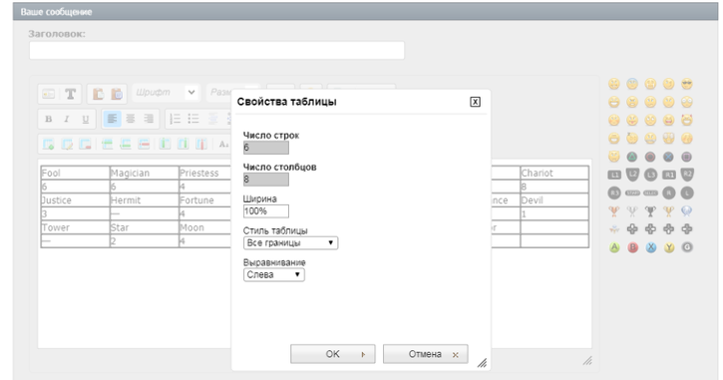This screenshot has width=723, height=380.
Task: Insert the black trophy icon
Action: pyautogui.click(x=650, y=211)
